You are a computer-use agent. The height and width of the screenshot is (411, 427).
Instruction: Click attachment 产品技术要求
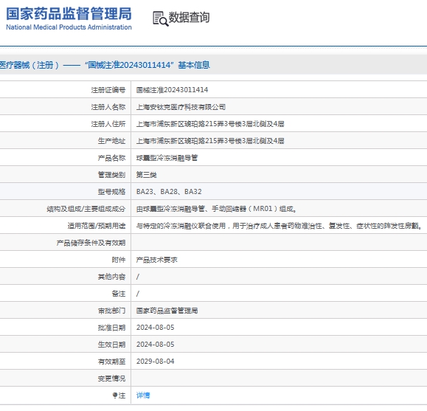click(x=157, y=260)
